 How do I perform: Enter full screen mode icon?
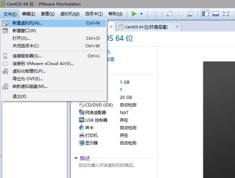[226, 14]
